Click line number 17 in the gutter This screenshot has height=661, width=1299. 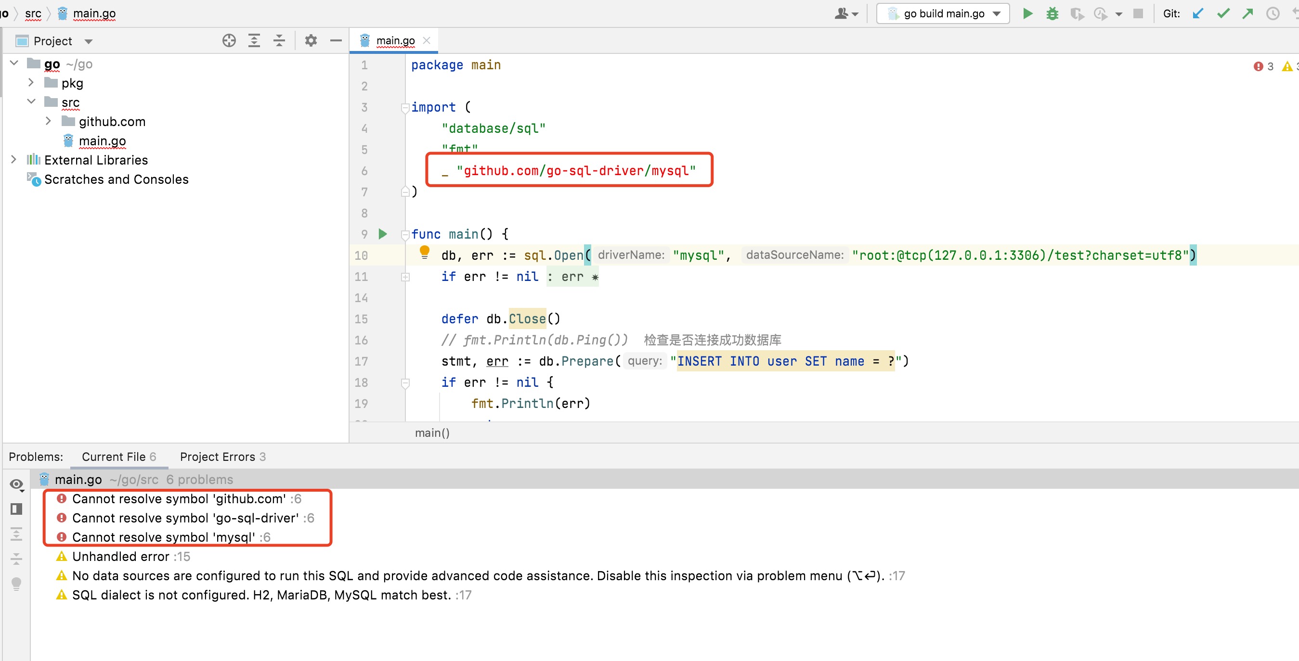pos(361,361)
